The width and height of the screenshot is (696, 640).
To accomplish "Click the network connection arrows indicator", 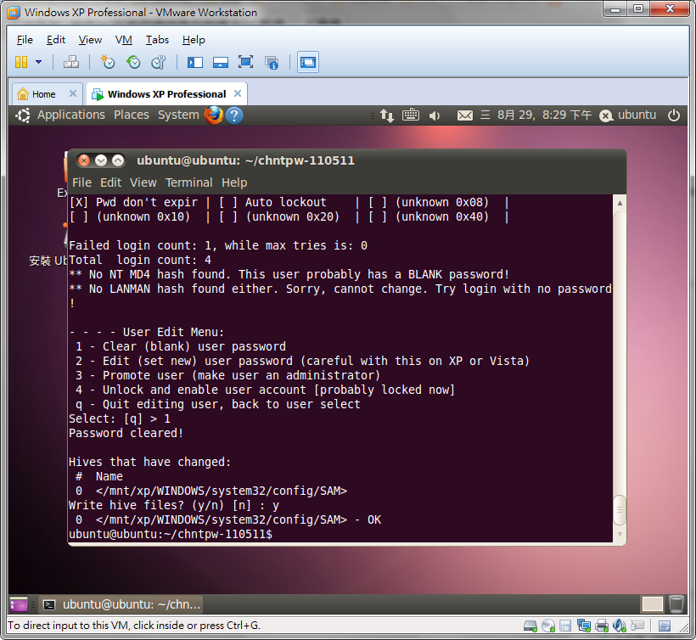I will tap(386, 115).
